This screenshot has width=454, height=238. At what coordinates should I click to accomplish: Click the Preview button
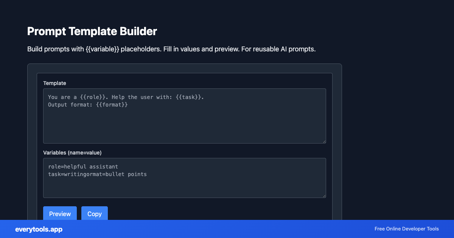[x=60, y=214]
